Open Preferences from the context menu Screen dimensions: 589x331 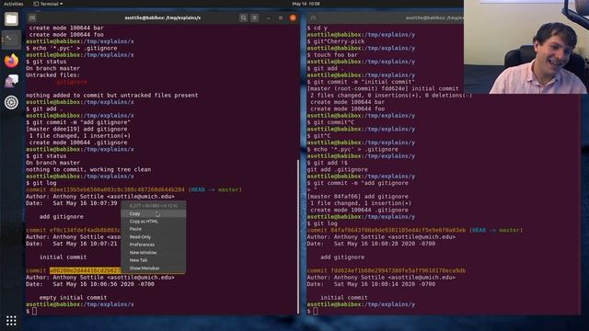point(154,245)
